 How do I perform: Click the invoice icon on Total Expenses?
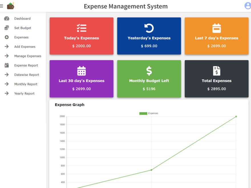216,71
